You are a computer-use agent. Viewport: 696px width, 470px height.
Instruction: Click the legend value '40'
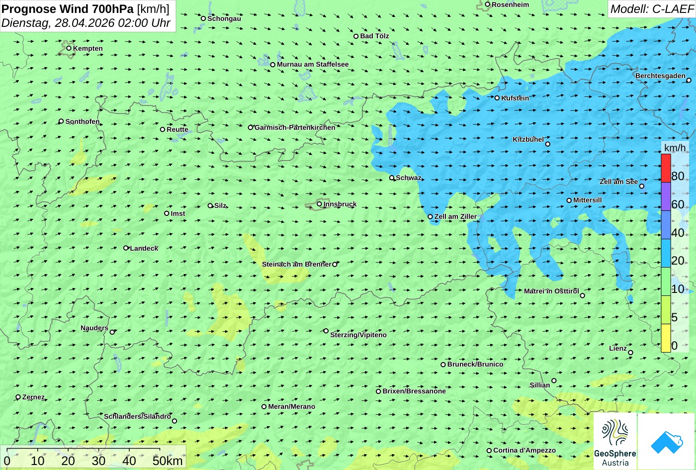coord(678,233)
